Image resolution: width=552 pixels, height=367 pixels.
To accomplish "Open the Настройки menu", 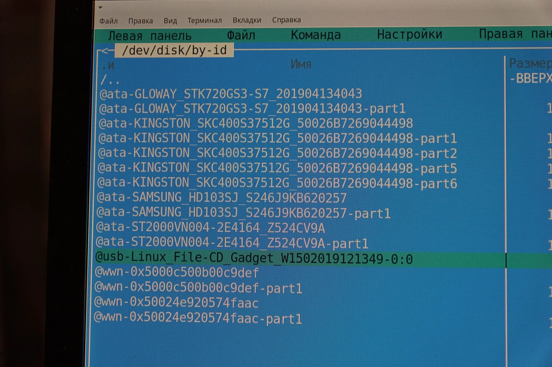I will point(409,34).
